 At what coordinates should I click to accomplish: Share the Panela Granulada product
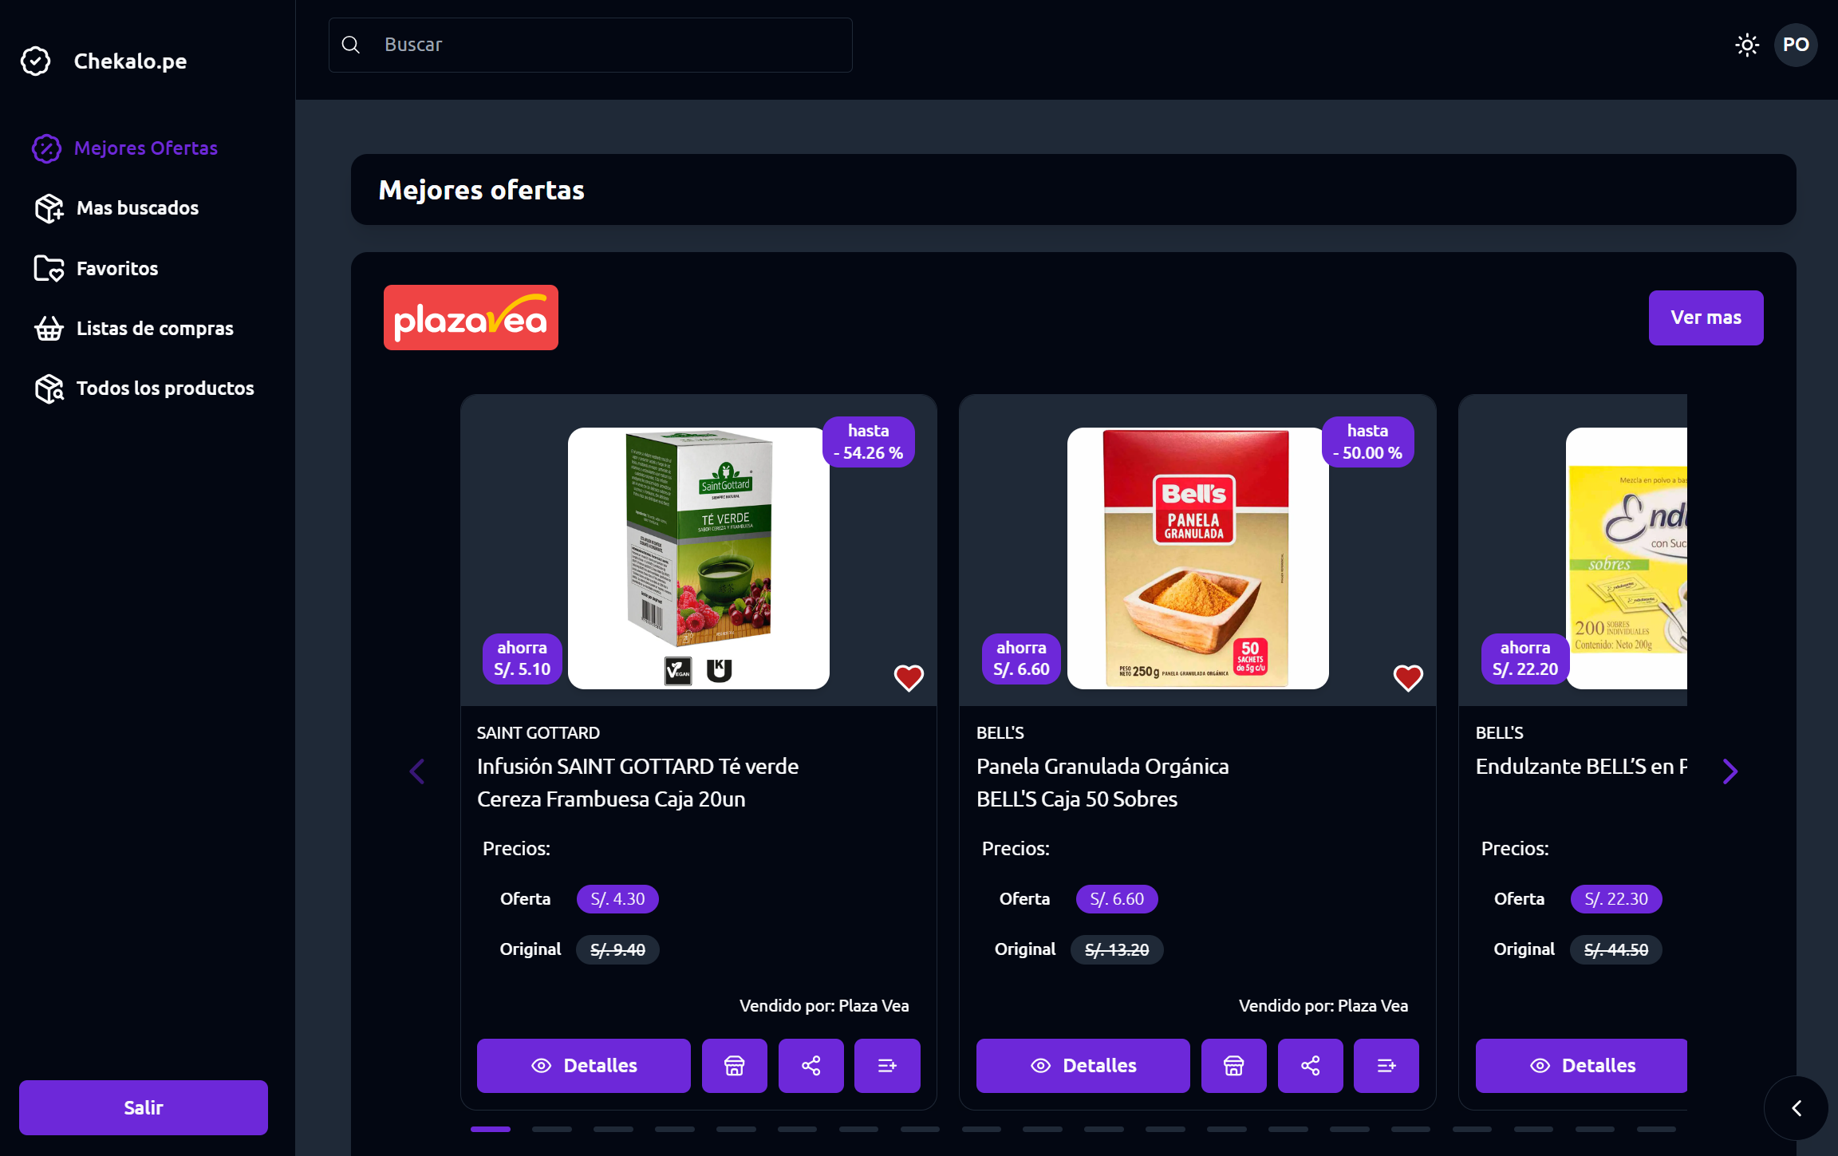pos(1311,1066)
